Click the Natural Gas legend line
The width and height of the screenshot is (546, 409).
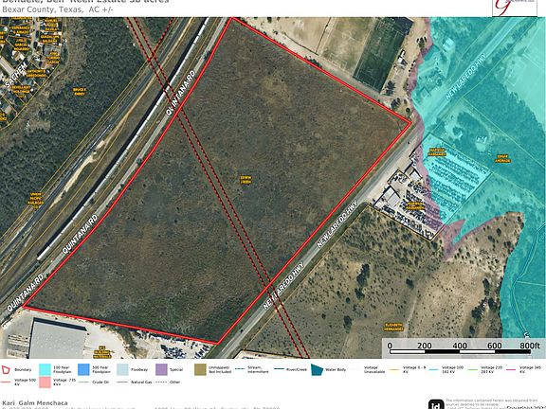[x=122, y=382]
